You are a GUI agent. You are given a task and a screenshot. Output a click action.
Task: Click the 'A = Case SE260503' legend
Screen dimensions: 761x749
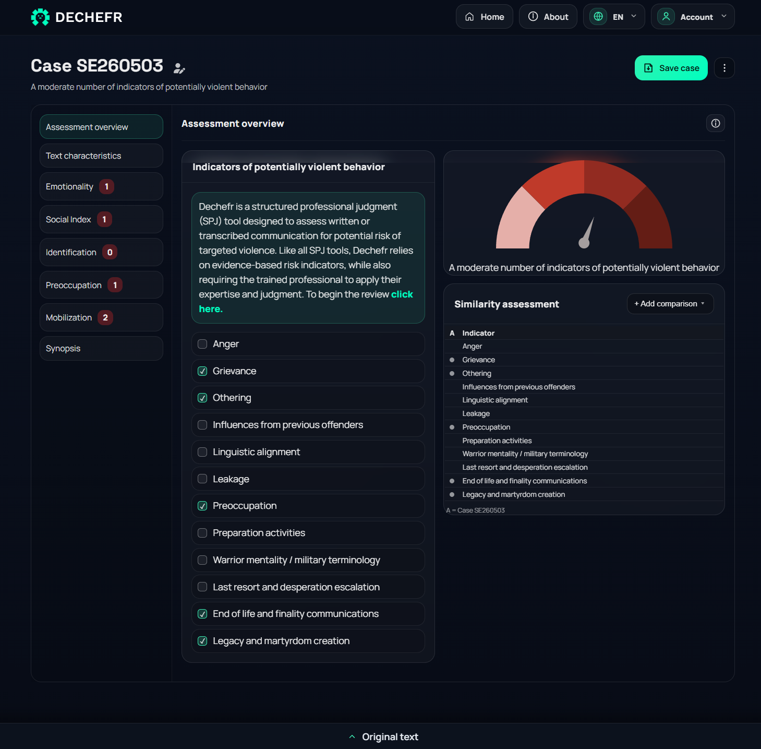click(476, 510)
